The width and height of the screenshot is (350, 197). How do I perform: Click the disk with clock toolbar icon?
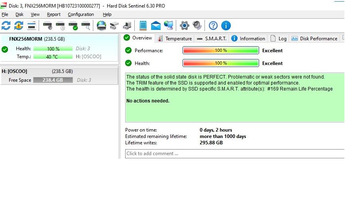pos(60,26)
